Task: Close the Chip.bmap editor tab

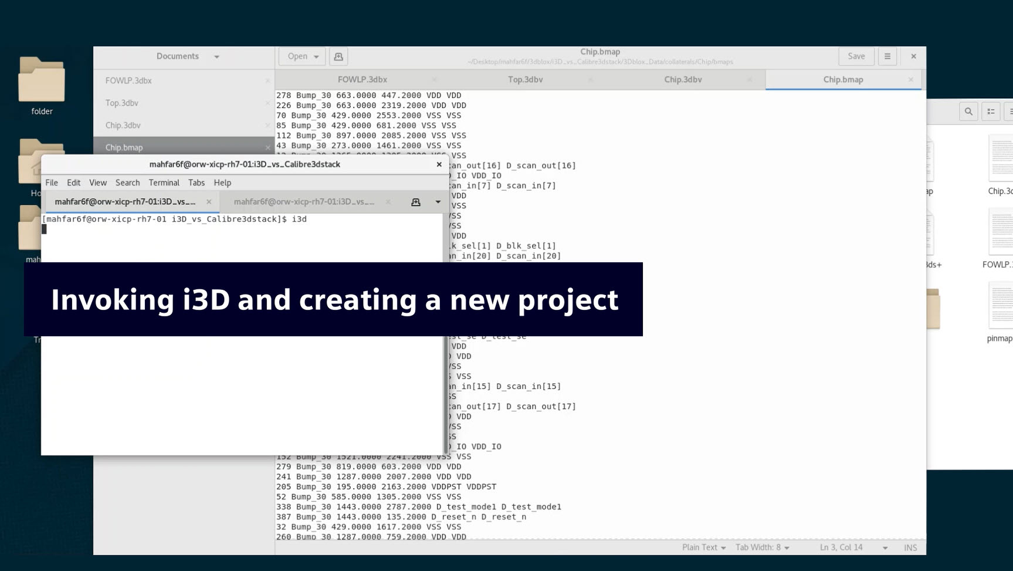Action: (910, 80)
